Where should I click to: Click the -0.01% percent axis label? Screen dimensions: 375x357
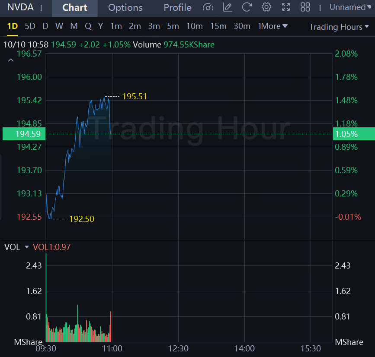point(348,217)
